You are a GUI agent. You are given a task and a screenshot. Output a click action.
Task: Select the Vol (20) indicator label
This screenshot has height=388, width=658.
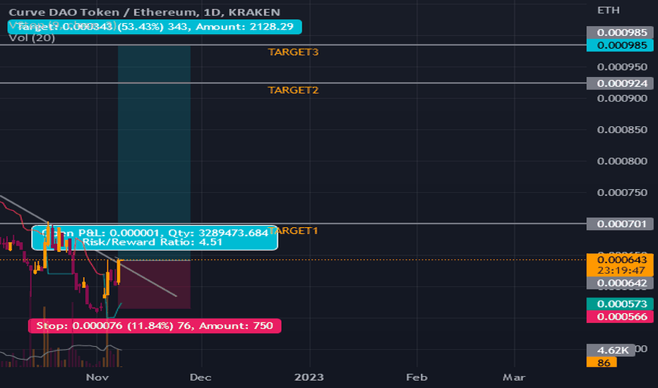32,38
